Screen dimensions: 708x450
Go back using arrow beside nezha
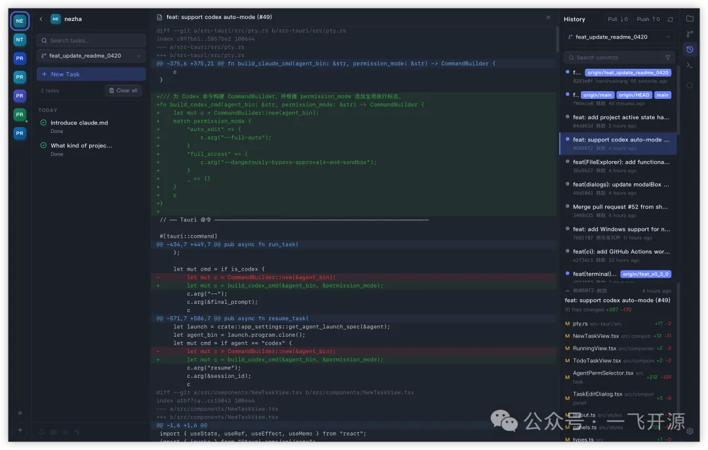click(41, 19)
